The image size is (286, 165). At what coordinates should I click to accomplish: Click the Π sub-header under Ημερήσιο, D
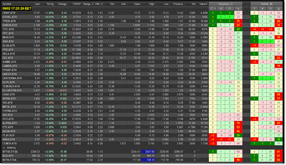(230, 8)
